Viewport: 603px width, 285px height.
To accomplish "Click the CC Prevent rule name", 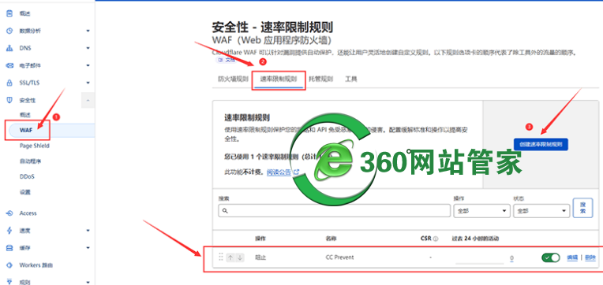I will coord(339,257).
